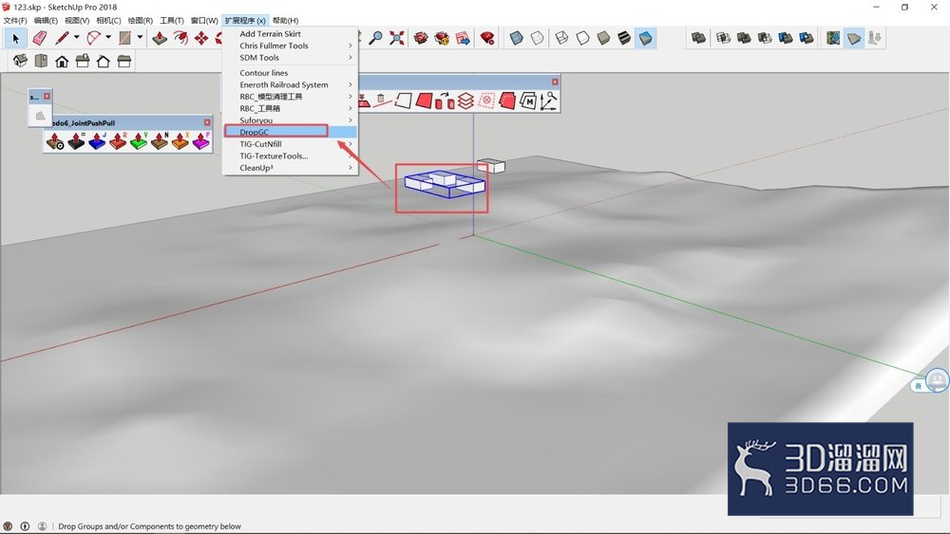This screenshot has width=950, height=534.
Task: Open the 相机(C) menu
Action: (108, 21)
